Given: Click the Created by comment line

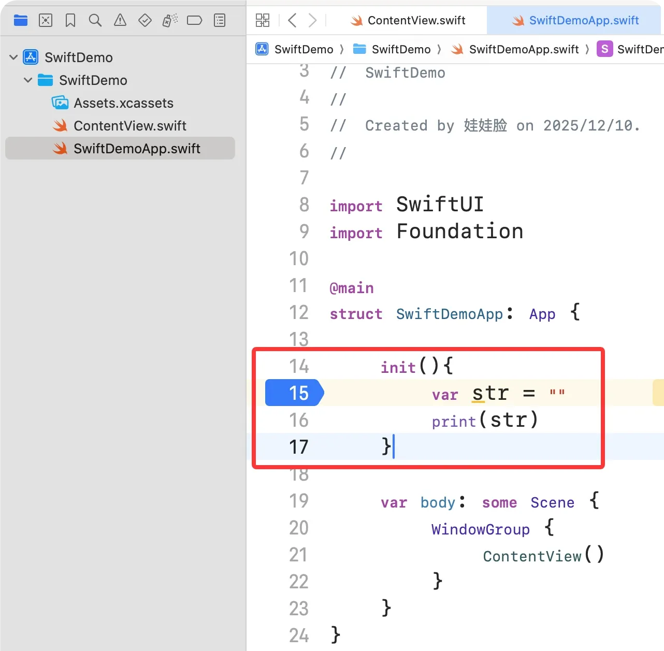Looking at the screenshot, I should click(x=485, y=125).
